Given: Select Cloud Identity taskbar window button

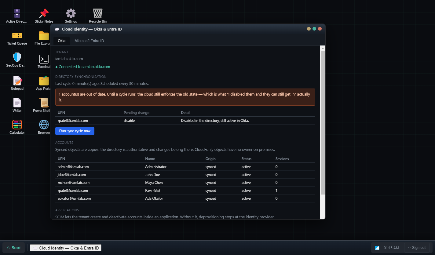Looking at the screenshot, I should [x=66, y=248].
